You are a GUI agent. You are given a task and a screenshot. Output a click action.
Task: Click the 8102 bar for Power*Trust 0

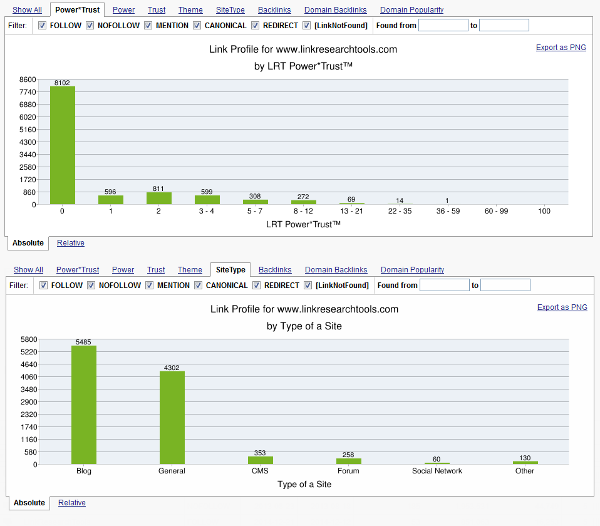[63, 145]
